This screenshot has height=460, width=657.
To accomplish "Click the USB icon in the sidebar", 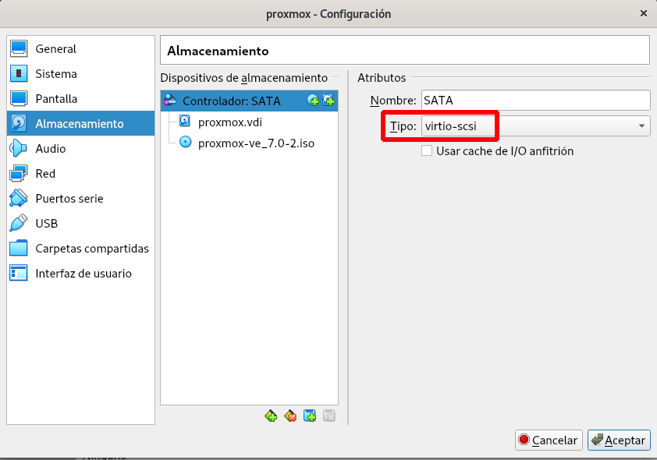I will (x=19, y=224).
